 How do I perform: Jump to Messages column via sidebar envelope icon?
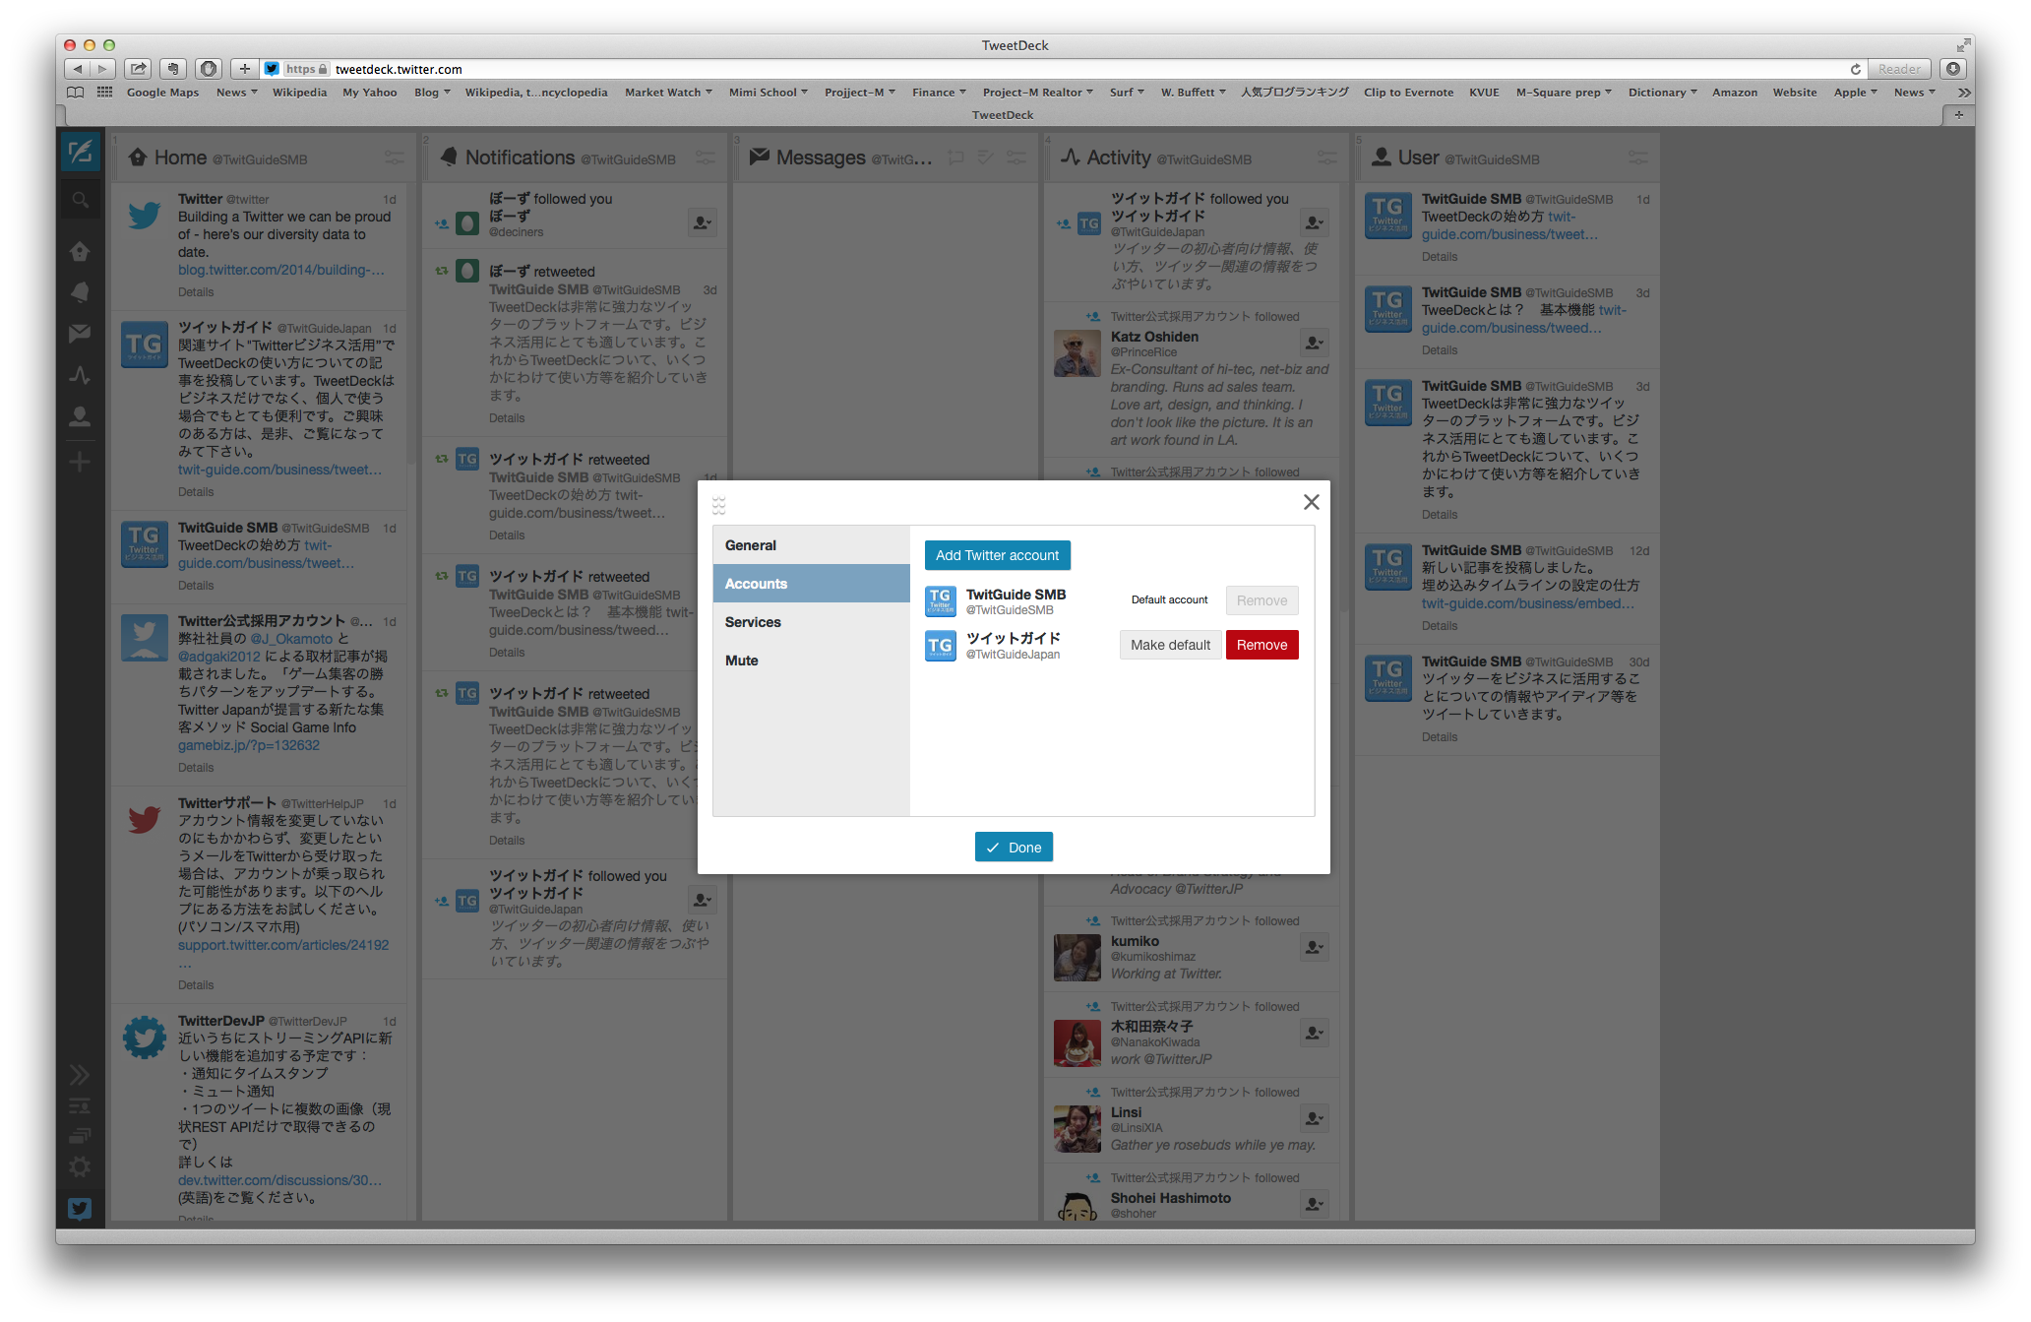coord(80,334)
